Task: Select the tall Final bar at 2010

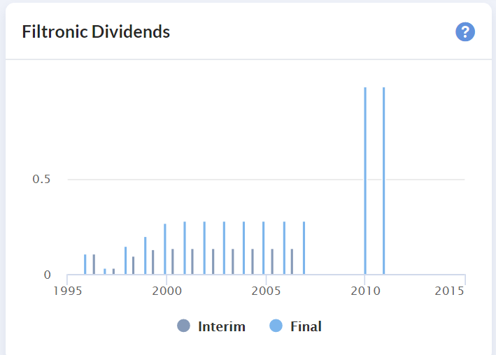Action: [365, 180]
